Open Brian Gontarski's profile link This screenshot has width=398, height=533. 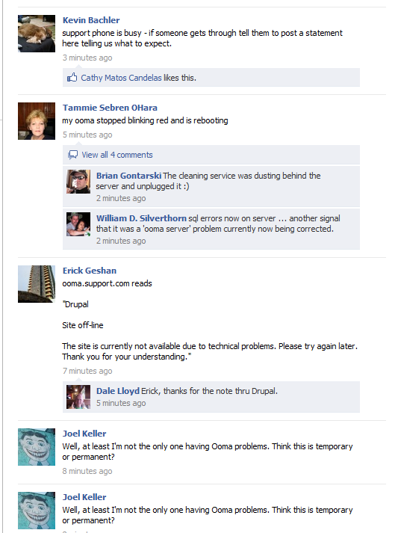(128, 176)
